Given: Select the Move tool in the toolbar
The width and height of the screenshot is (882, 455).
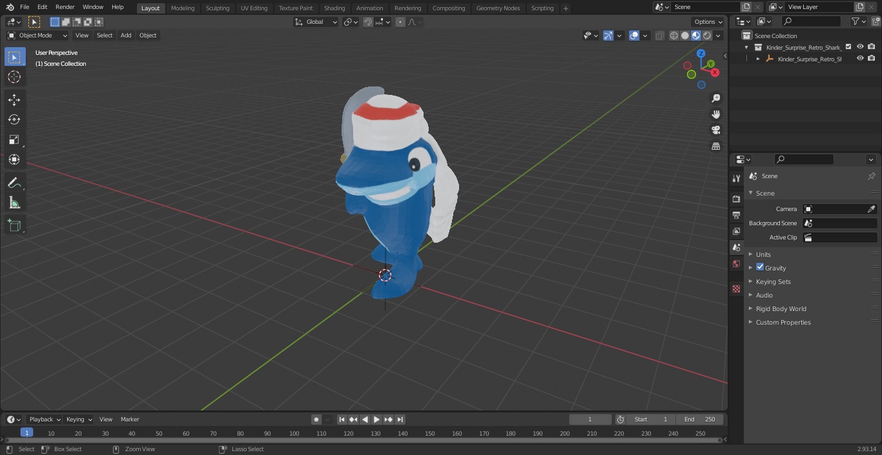Looking at the screenshot, I should click(14, 99).
